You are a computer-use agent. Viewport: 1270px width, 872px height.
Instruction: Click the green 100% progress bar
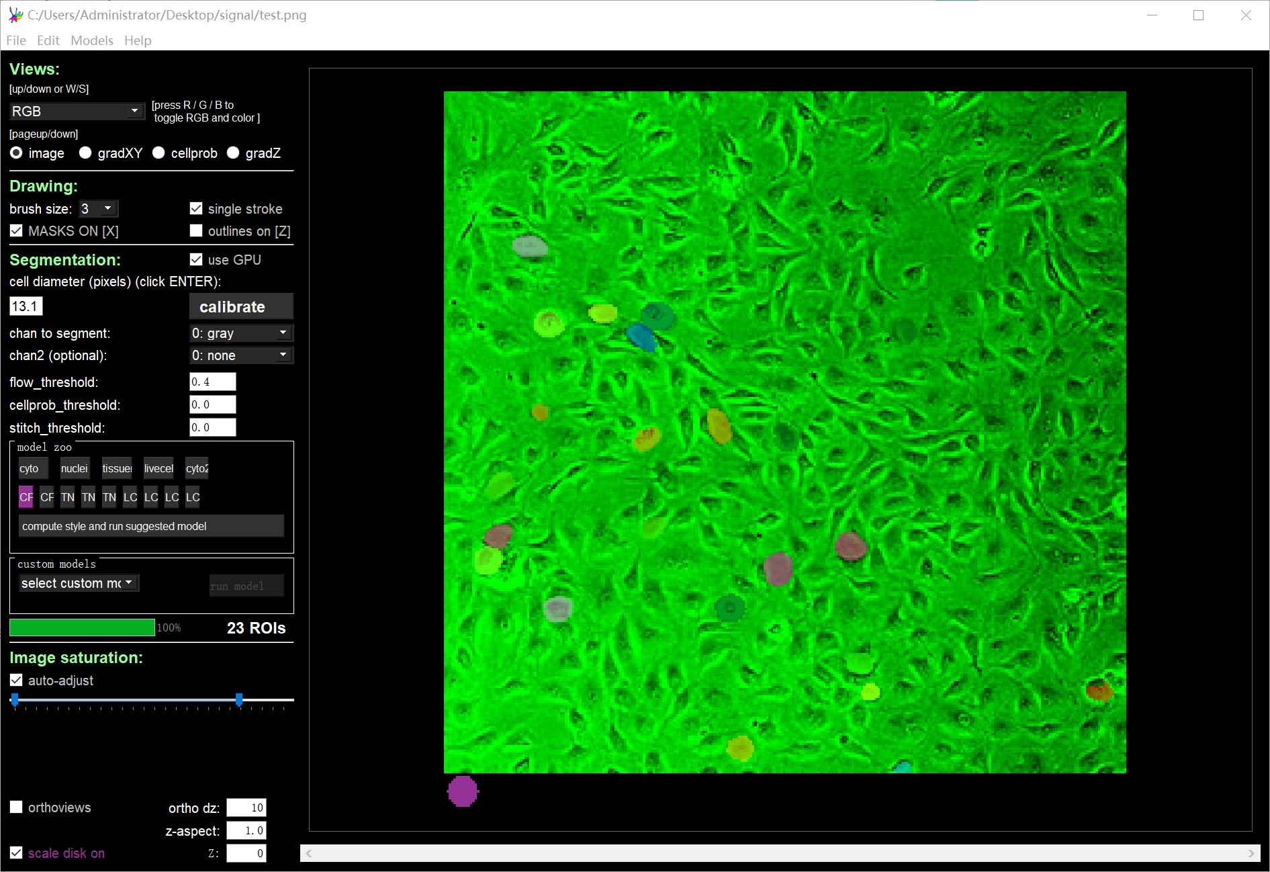[x=82, y=627]
